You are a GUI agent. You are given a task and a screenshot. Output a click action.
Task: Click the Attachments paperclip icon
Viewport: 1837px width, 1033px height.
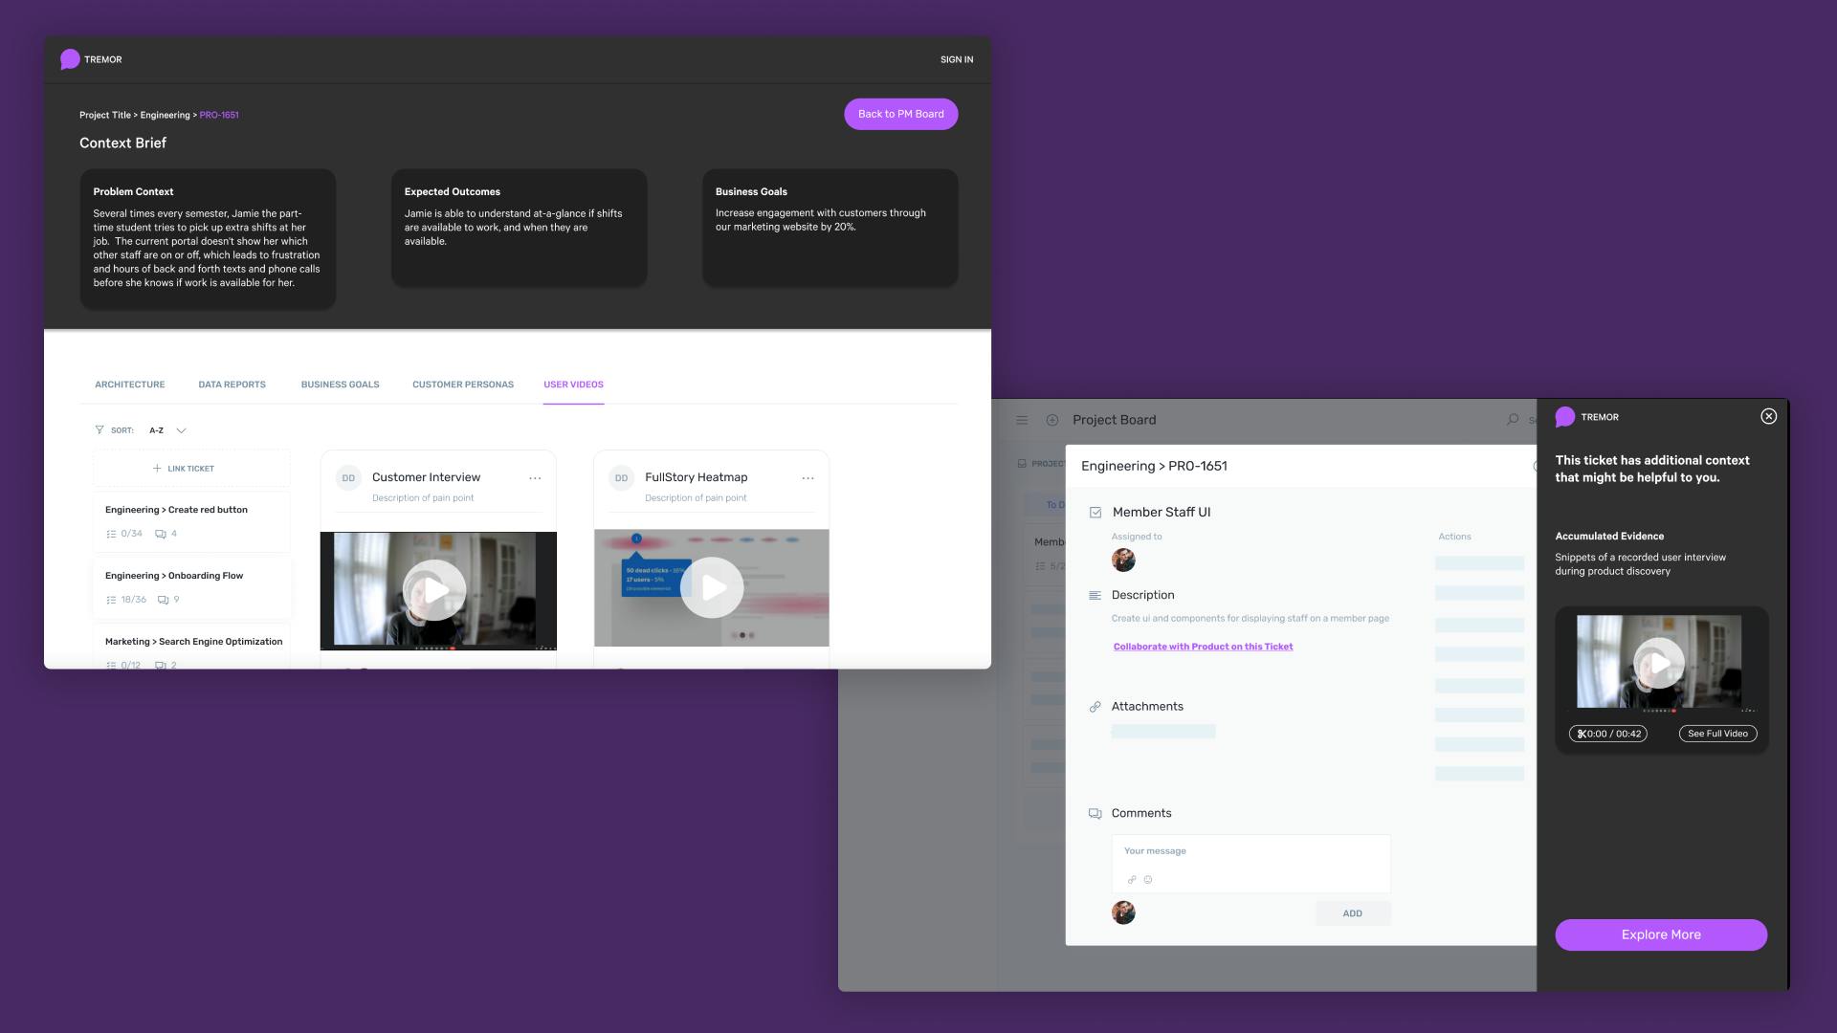(x=1095, y=707)
